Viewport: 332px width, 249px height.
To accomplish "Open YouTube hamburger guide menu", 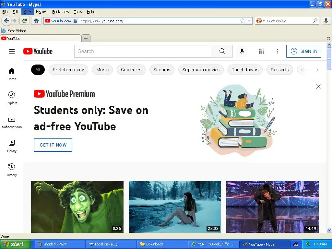I will tap(12, 51).
